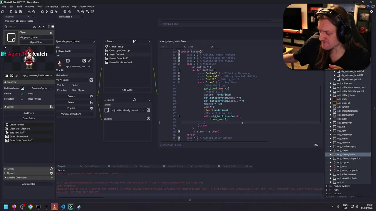
Task: Select Clean Up - Clean Up in Events window
Action: pyautogui.click(x=119, y=50)
